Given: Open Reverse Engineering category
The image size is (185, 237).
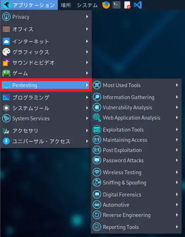Looking at the screenshot, I should [136, 215].
